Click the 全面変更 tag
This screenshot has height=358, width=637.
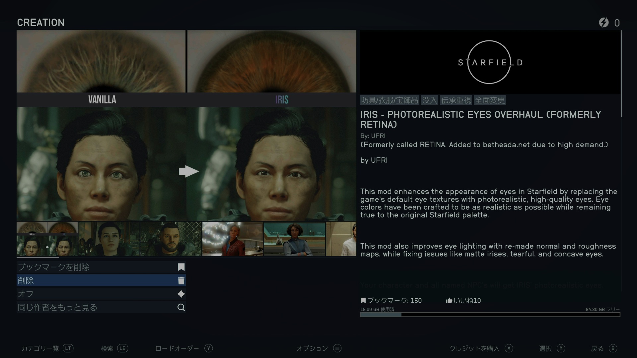(x=490, y=100)
